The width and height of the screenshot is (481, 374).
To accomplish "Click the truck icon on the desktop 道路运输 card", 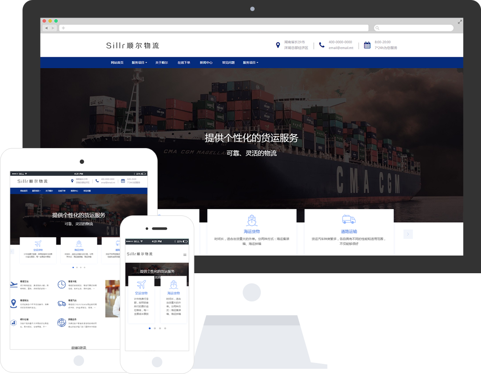I will 349,220.
